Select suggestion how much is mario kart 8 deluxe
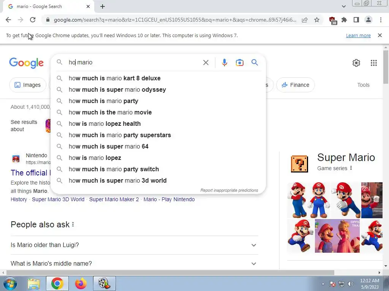 click(x=158, y=78)
